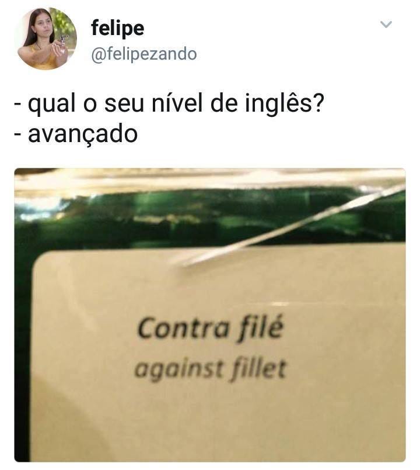Select the "qual o seu nível de inglês?" line

click(169, 103)
